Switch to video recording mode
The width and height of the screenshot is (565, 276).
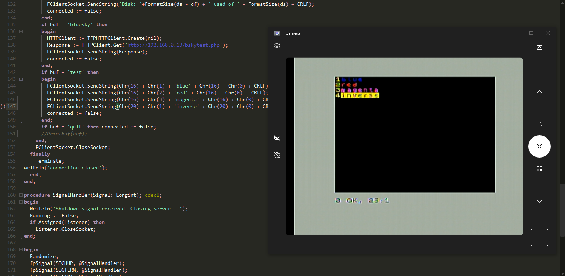539,124
